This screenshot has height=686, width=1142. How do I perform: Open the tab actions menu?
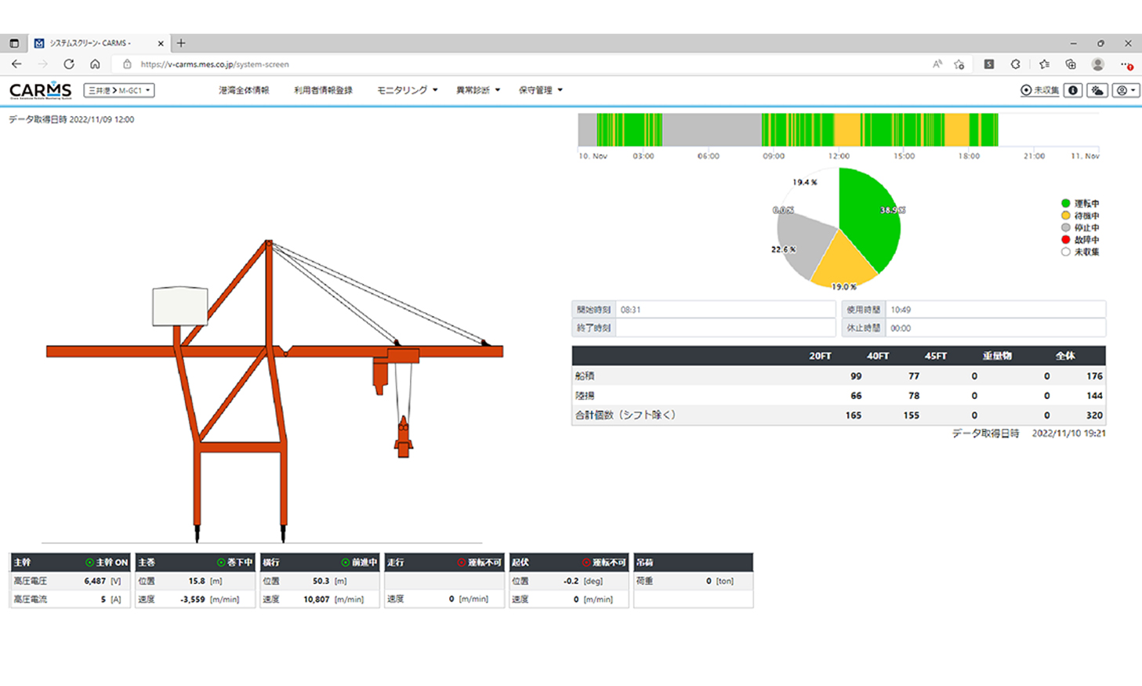tap(14, 43)
